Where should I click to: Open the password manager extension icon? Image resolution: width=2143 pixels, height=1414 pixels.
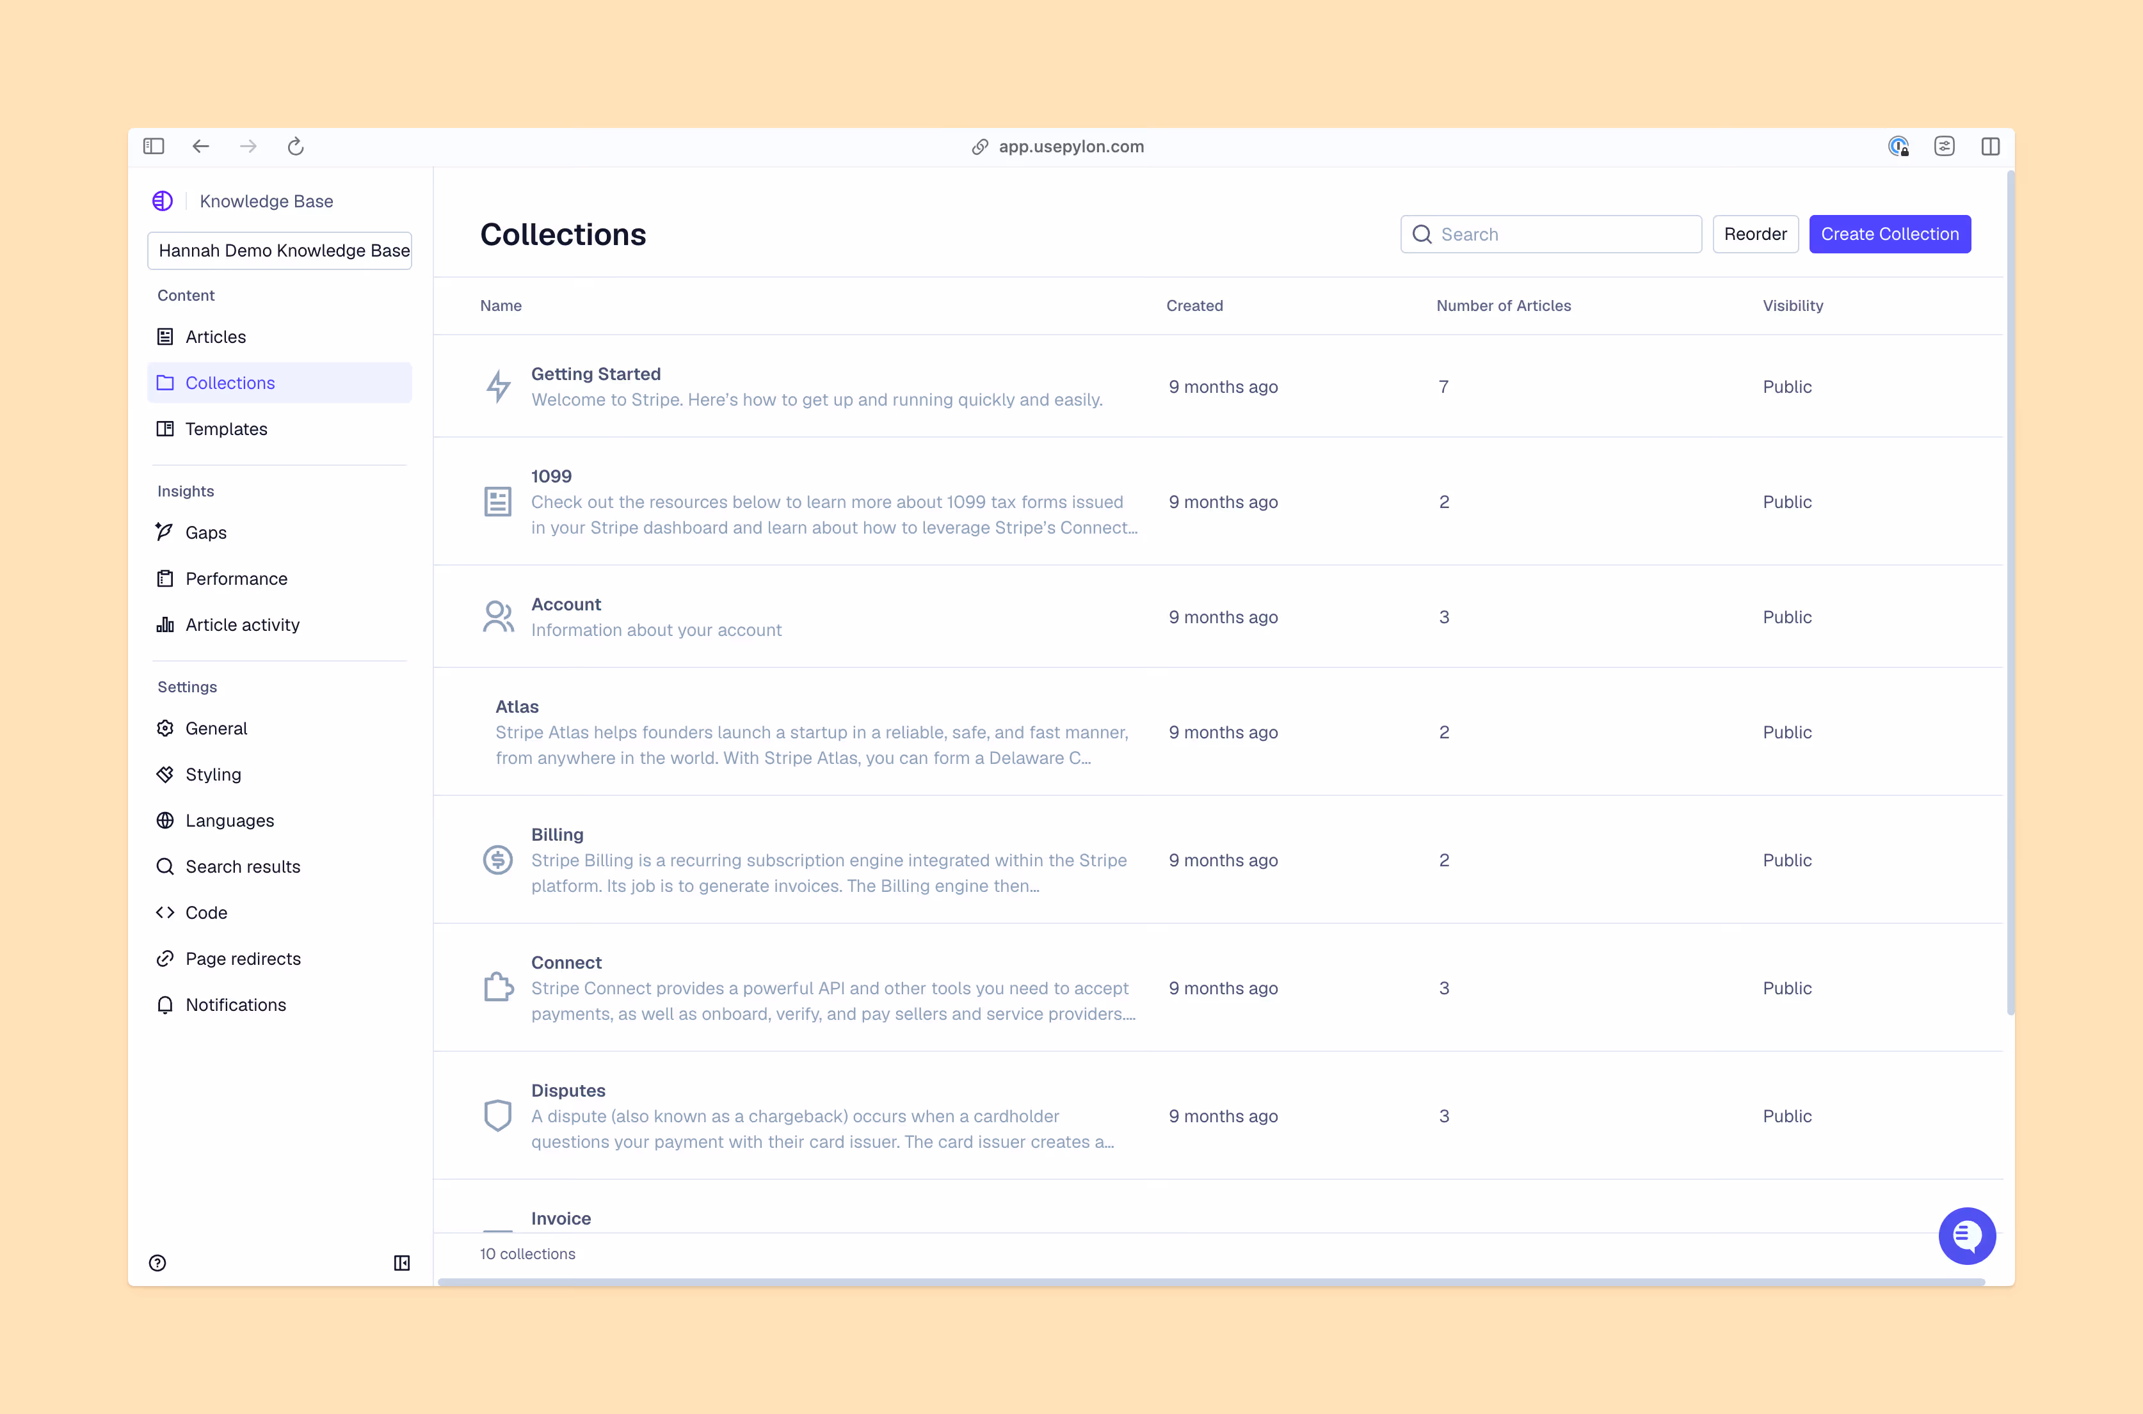(1898, 146)
